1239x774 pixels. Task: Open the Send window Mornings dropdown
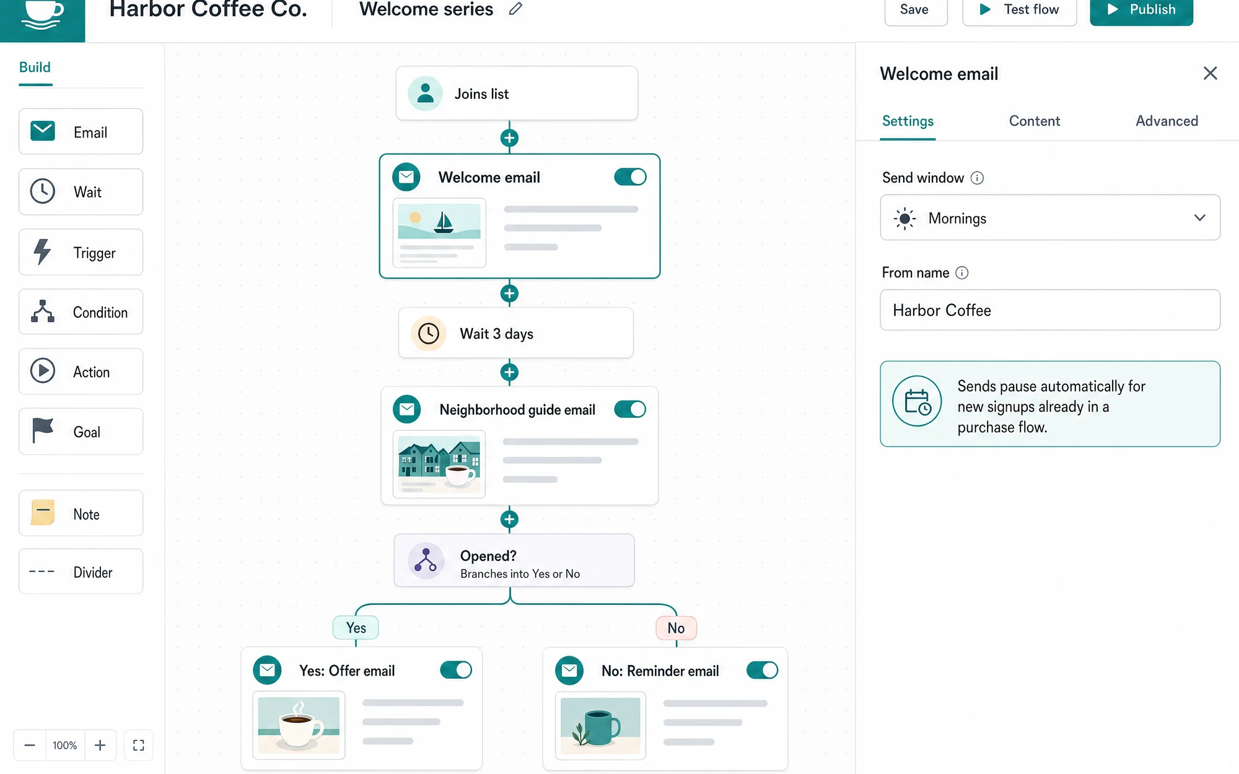pyautogui.click(x=1050, y=218)
